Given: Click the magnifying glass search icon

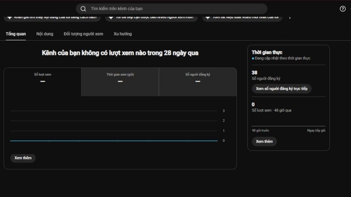Looking at the screenshot, I should [83, 9].
